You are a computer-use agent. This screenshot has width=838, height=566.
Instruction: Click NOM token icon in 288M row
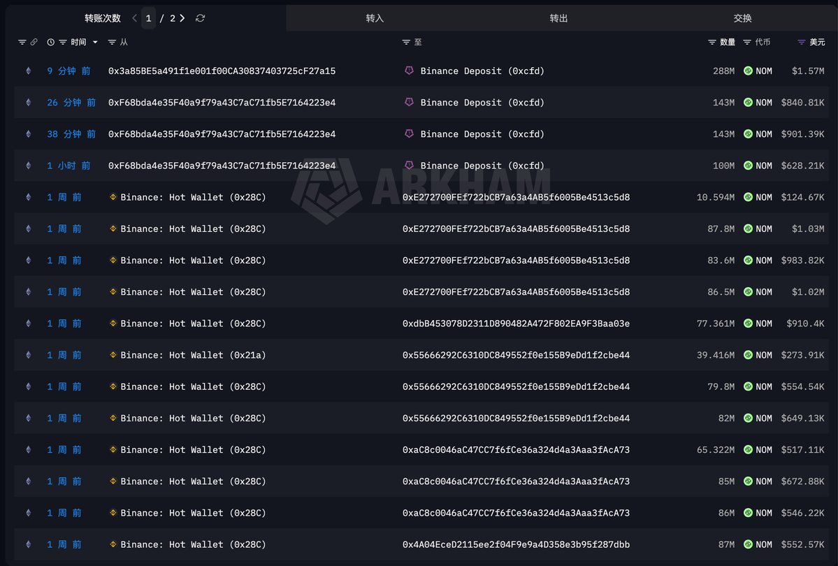749,71
